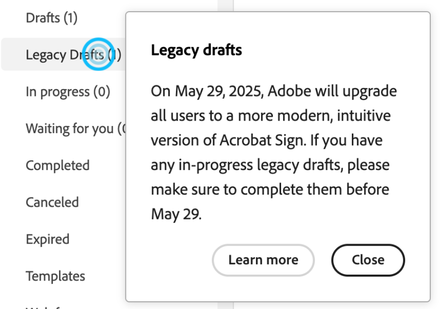Open the Templates section

55,276
